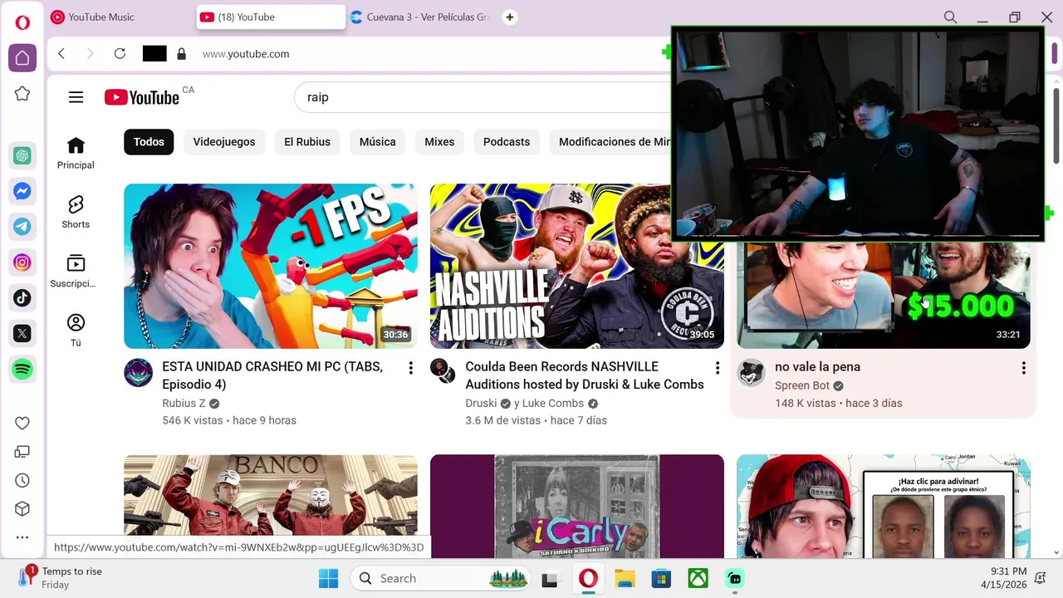Select the Podcasts filter chip
1063x598 pixels.
[507, 142]
